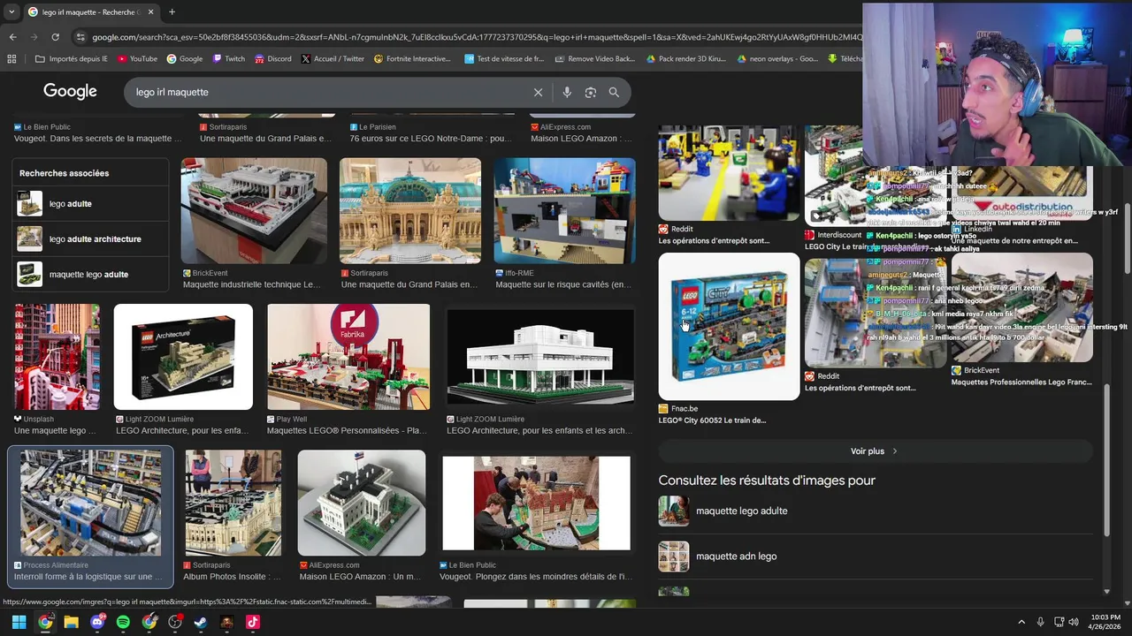Screen dimensions: 1132x636
Task: Click the Google logo
Action: coord(70,92)
